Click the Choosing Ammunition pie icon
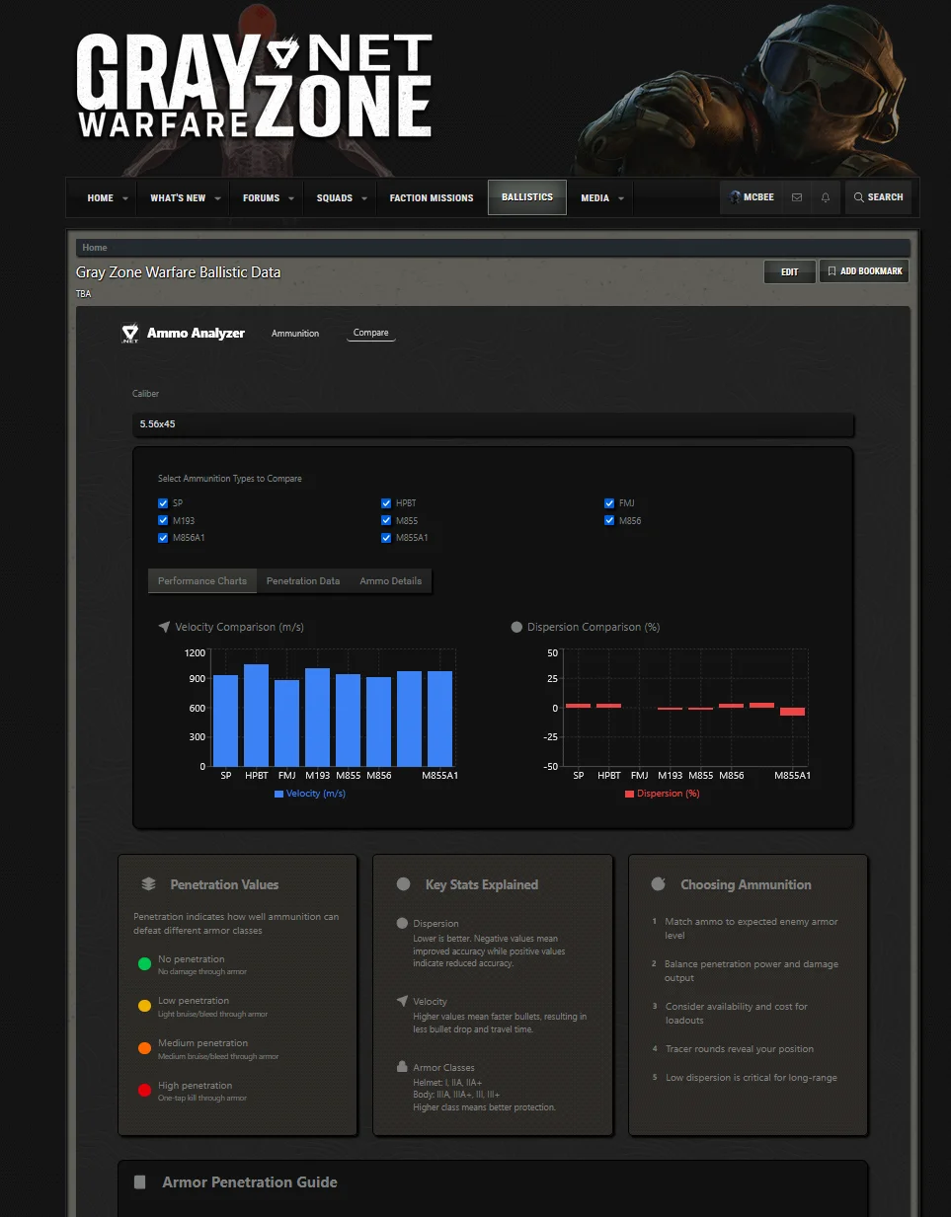 (x=659, y=884)
